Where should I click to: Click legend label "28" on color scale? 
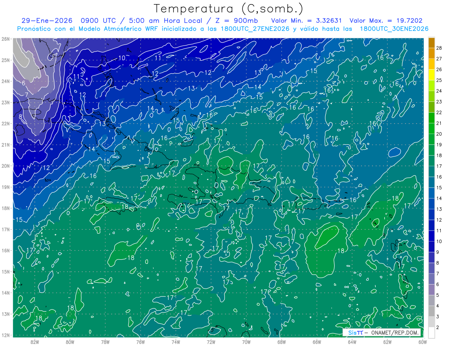[439, 48]
